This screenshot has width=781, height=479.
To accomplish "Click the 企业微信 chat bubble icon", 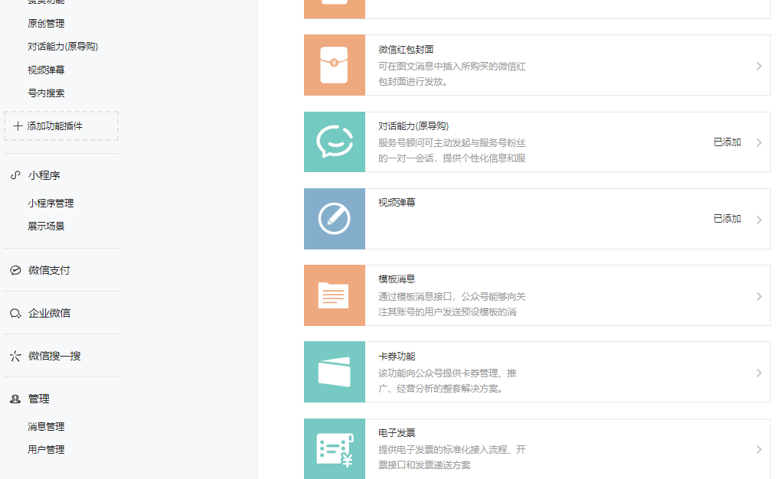I will tap(15, 313).
